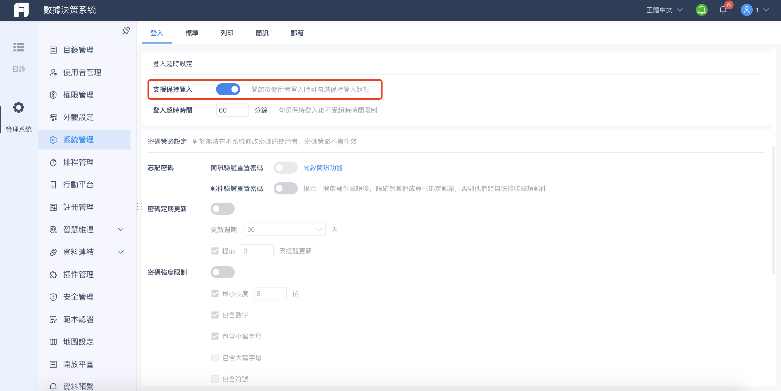
Task: Check the 包含符號 checkbox
Action: [x=215, y=379]
